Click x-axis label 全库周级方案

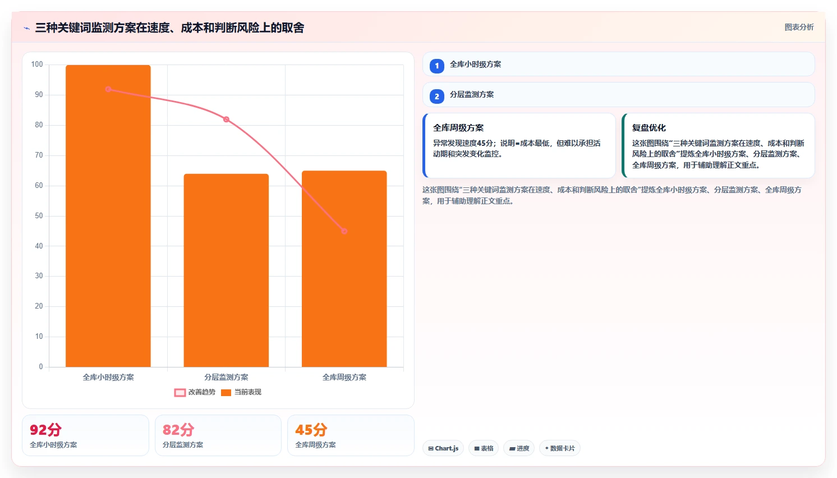point(344,377)
